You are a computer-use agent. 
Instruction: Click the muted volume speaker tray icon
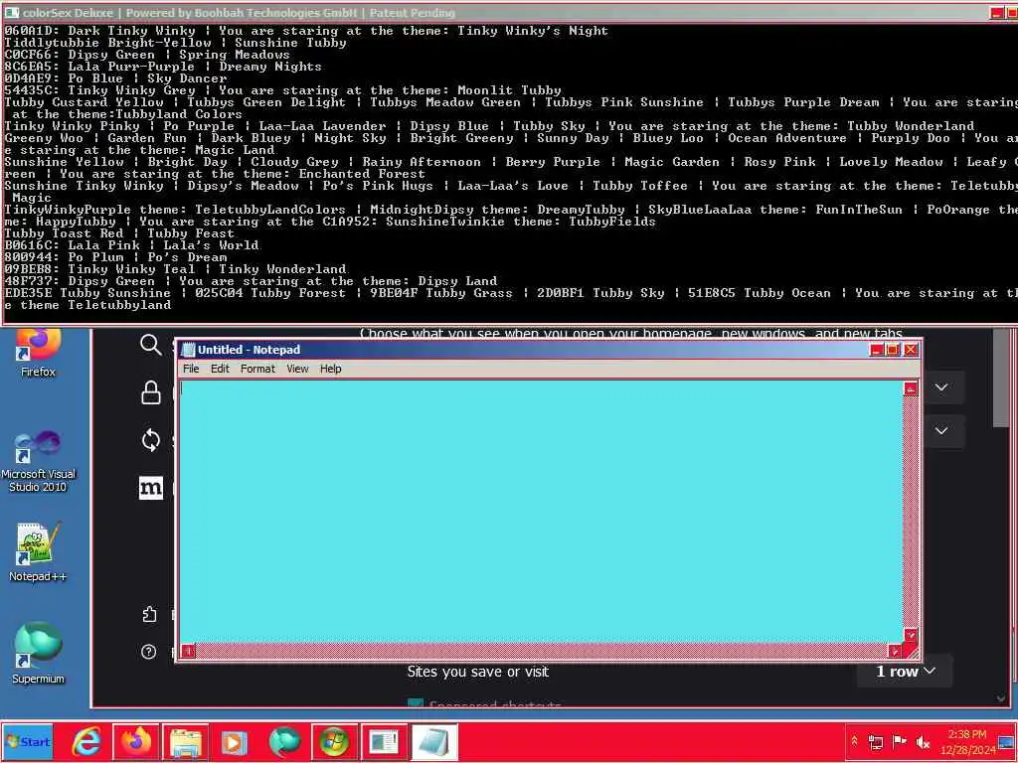922,742
